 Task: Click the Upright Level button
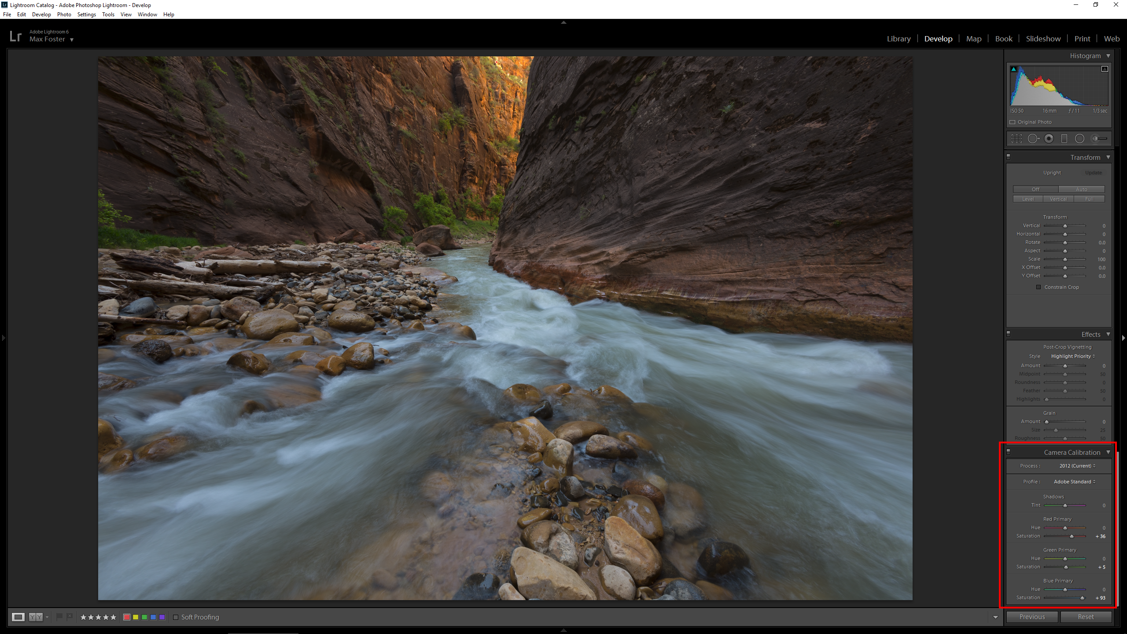pos(1028,199)
